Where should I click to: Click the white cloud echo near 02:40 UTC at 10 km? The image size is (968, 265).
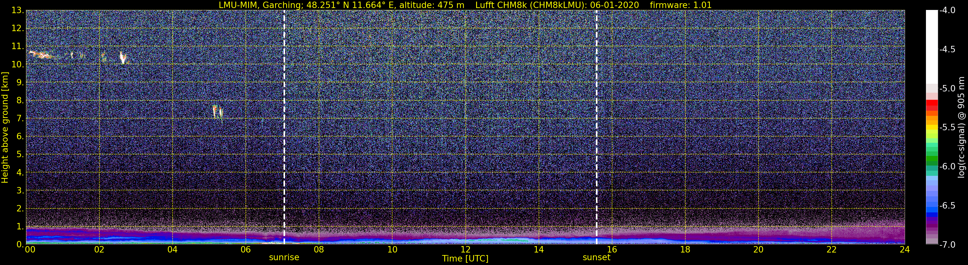(x=123, y=57)
